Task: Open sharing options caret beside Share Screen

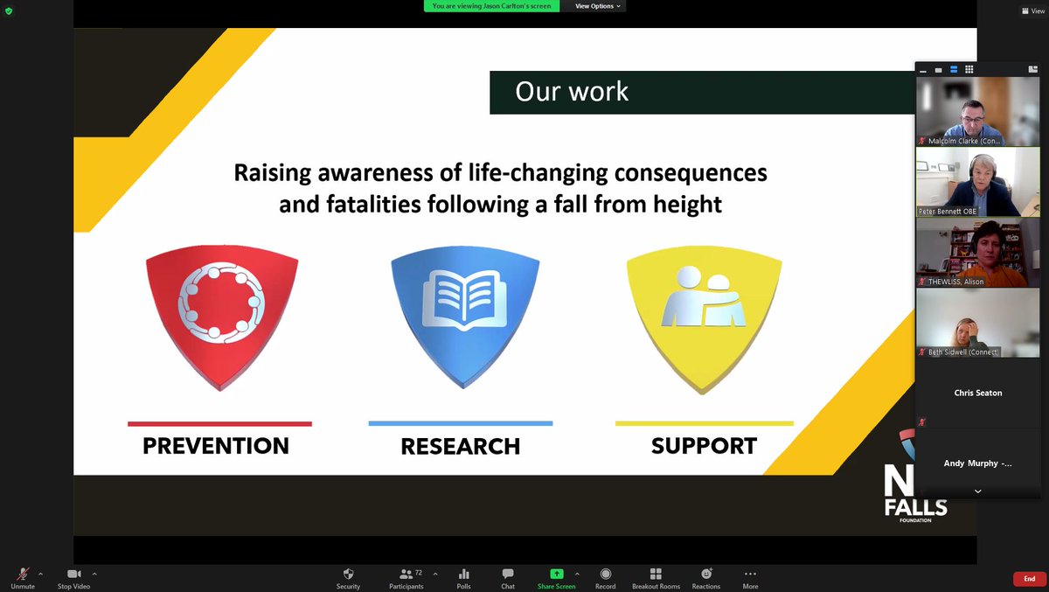Action: (577, 574)
